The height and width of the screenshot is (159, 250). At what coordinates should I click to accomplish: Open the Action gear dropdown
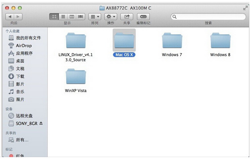111,16
